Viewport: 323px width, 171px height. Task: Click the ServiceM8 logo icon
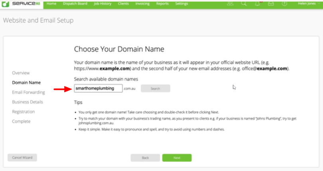click(x=6, y=4)
